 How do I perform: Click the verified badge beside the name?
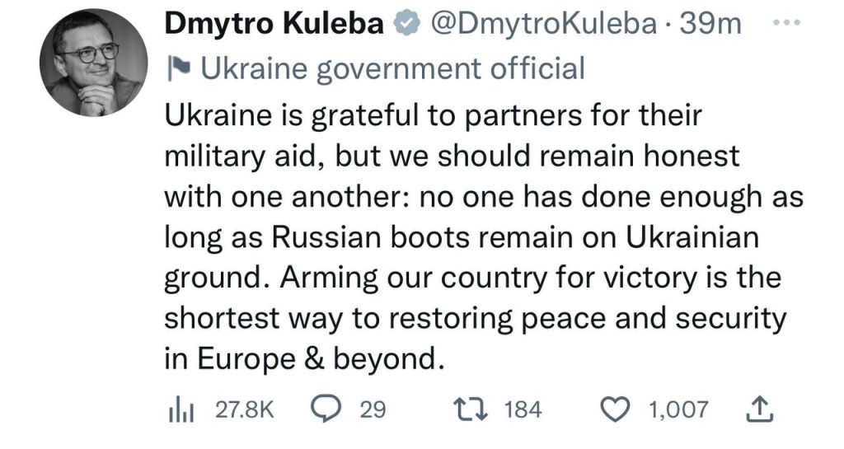tap(403, 26)
